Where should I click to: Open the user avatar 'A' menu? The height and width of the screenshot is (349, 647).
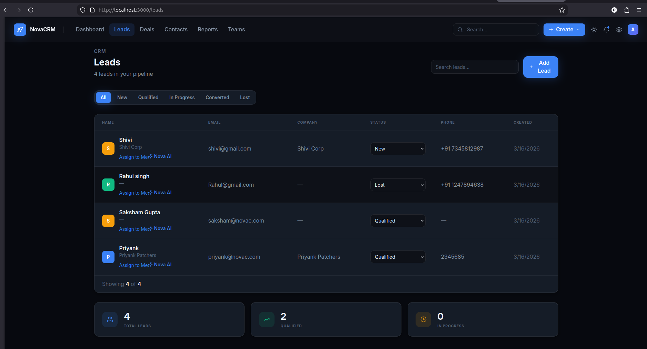pos(633,30)
